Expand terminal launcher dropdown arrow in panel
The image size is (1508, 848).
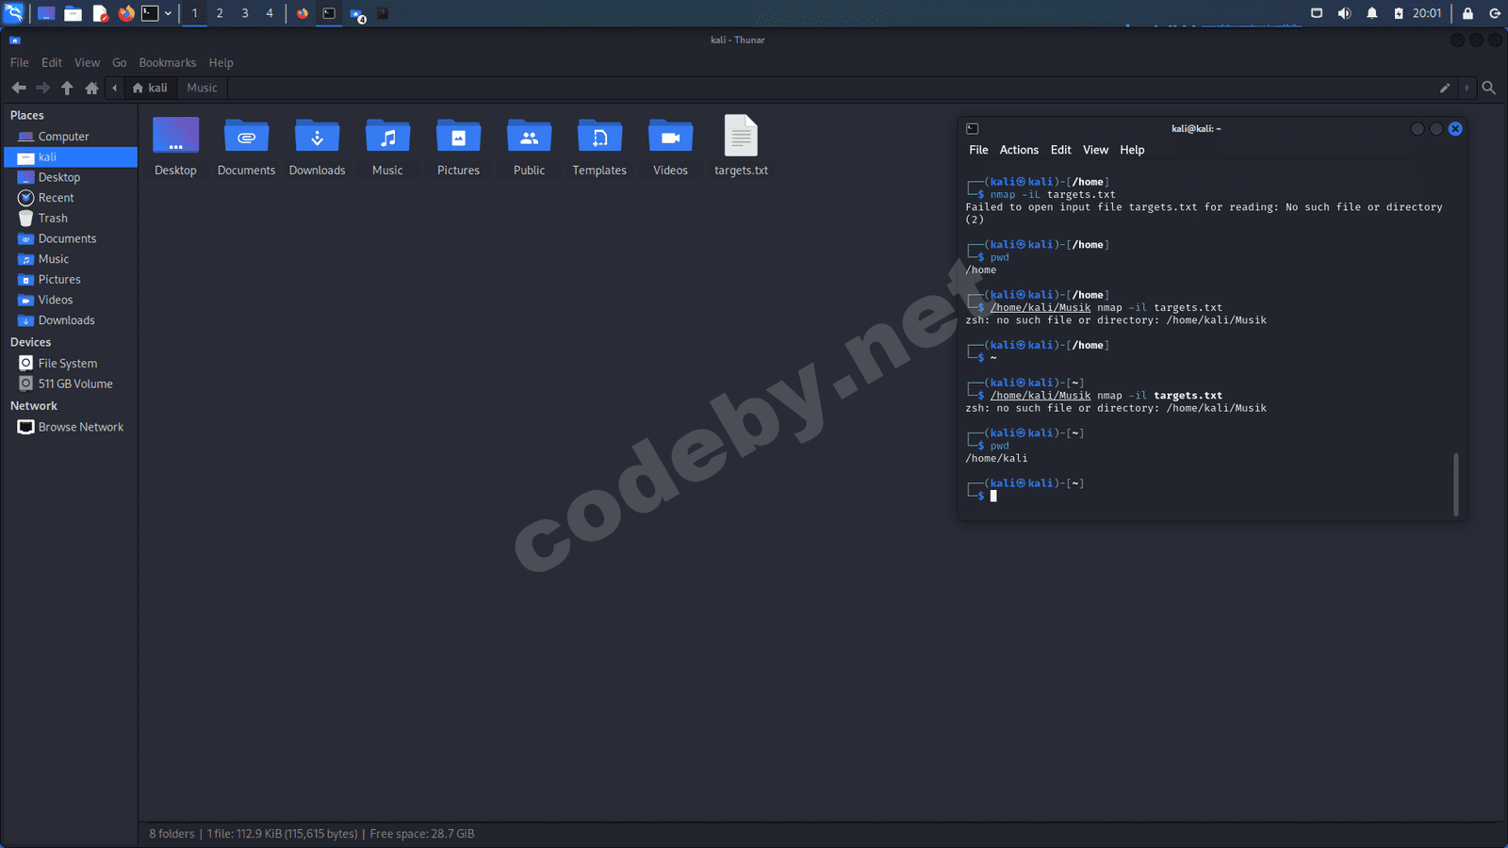[x=168, y=13]
